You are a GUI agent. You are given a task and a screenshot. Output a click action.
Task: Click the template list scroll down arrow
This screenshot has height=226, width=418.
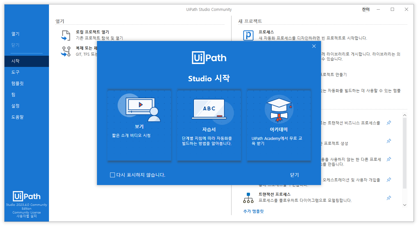pyautogui.click(x=405, y=205)
